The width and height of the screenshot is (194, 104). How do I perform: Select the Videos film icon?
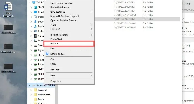(35, 36)
